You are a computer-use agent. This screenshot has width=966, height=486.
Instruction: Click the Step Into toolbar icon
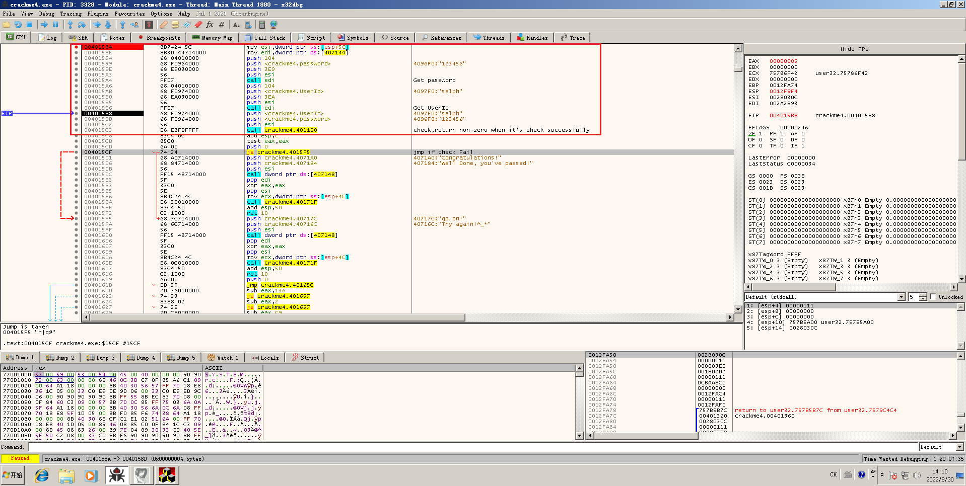[x=70, y=25]
